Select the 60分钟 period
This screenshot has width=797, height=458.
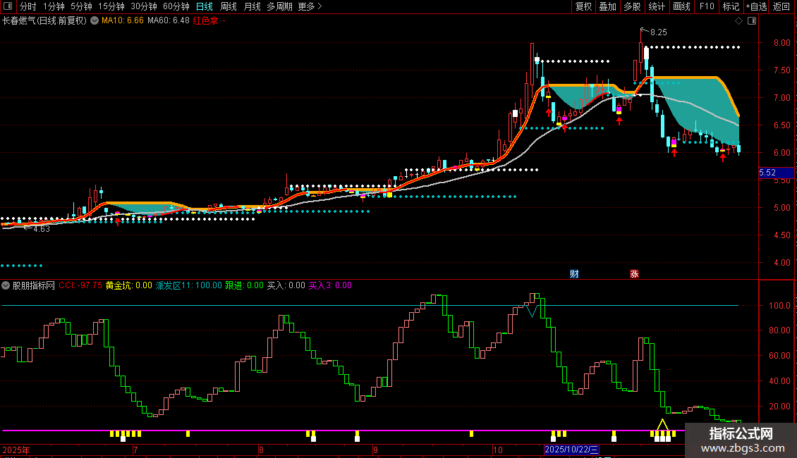[176, 6]
